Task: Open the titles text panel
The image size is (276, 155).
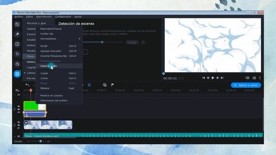Action: 17,54
